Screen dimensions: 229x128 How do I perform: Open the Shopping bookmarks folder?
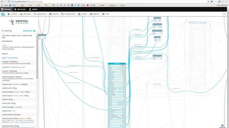tap(111, 5)
